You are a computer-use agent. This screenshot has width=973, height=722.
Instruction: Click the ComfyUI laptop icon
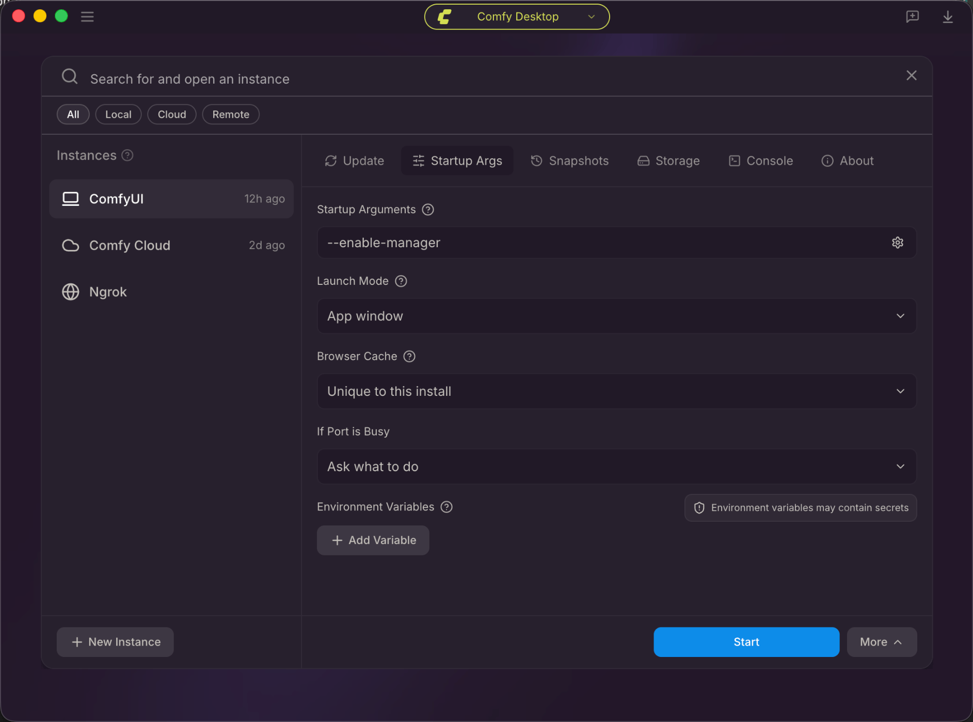71,199
